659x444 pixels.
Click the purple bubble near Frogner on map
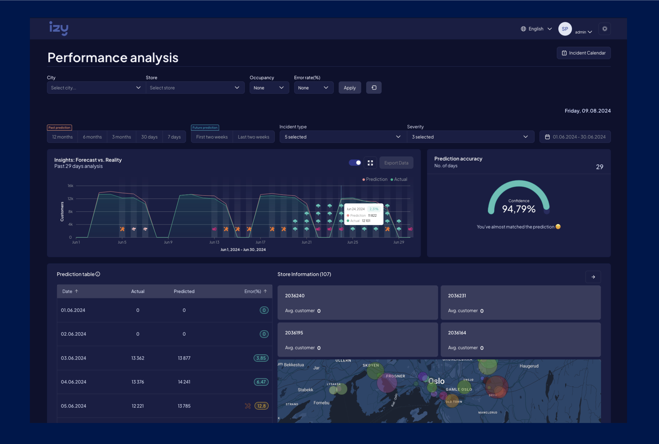387,383
